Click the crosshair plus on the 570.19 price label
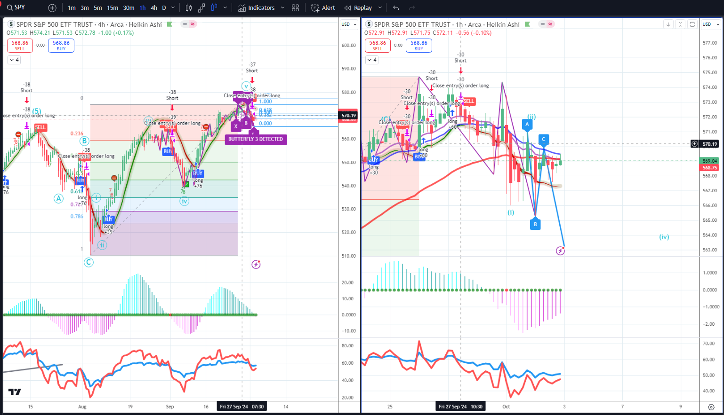724x415 pixels. tap(694, 144)
